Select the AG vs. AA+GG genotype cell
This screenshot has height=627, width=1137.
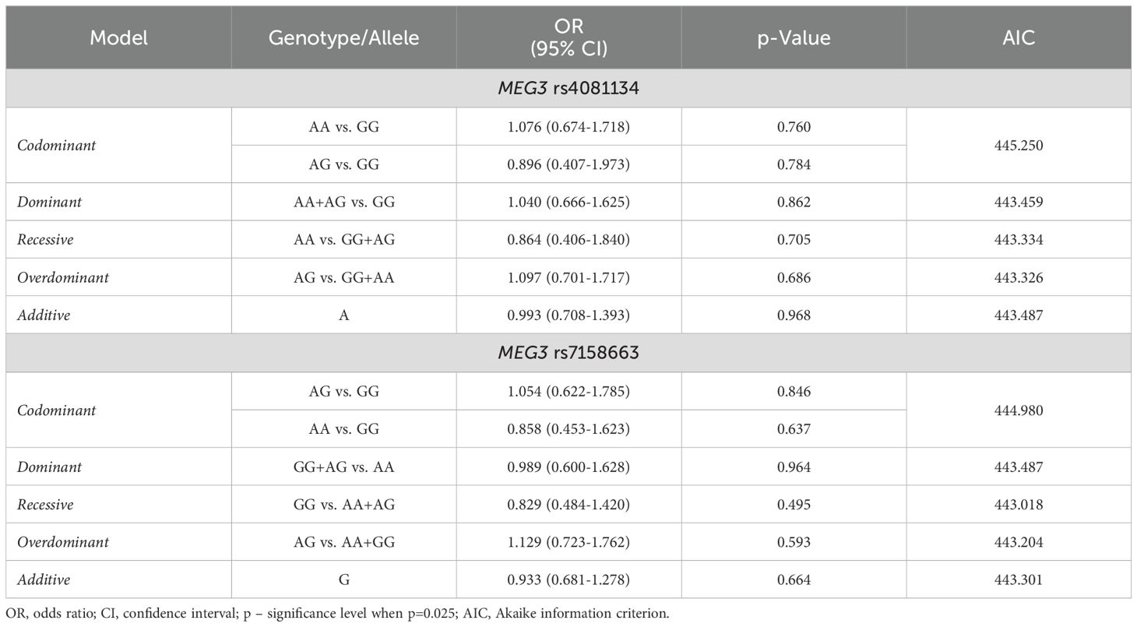(x=343, y=542)
